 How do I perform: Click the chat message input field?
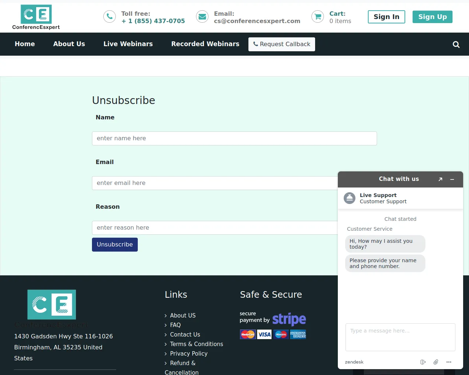point(400,337)
